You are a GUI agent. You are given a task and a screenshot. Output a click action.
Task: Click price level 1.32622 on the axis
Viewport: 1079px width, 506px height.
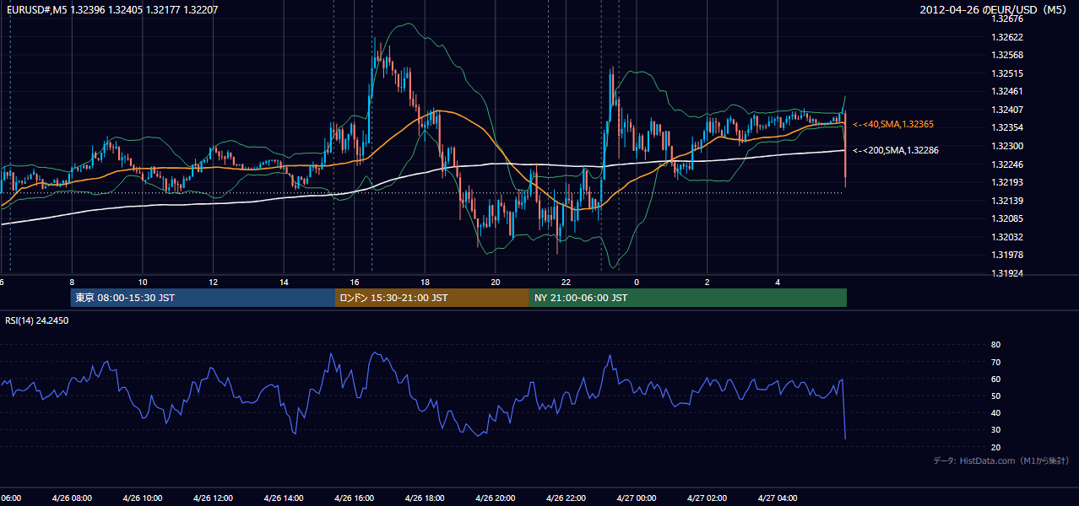(1008, 37)
